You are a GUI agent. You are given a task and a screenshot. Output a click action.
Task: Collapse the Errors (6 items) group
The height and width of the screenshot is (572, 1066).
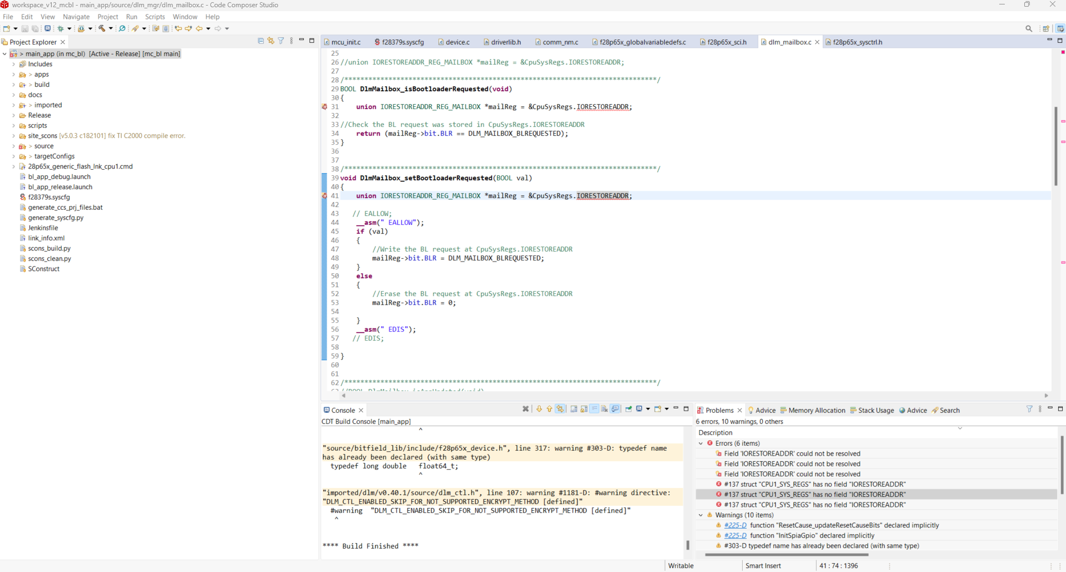point(700,443)
